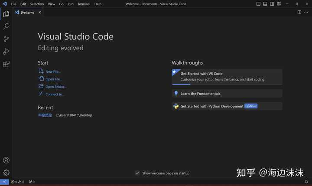Click the lightbulb icon beside Learn the Fundamentals
The width and height of the screenshot is (312, 186).
point(176,93)
